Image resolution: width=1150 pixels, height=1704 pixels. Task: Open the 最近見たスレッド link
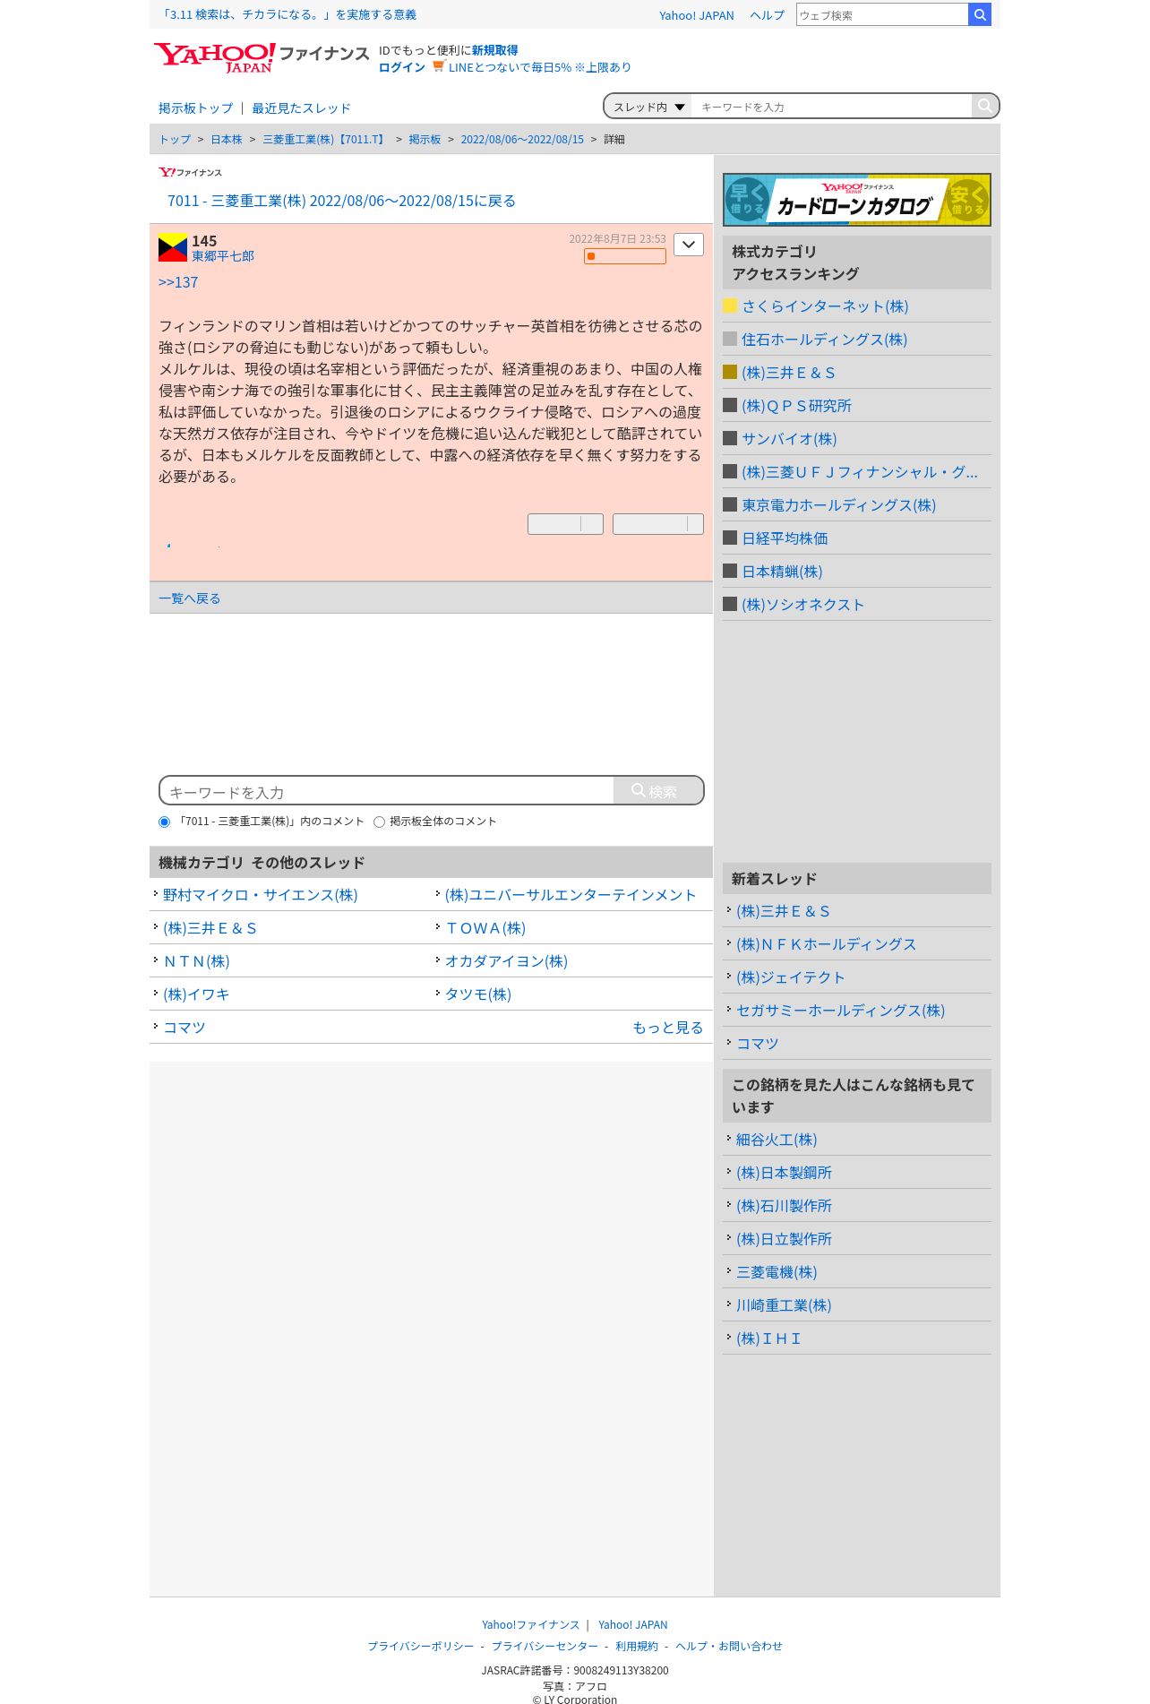tap(301, 108)
